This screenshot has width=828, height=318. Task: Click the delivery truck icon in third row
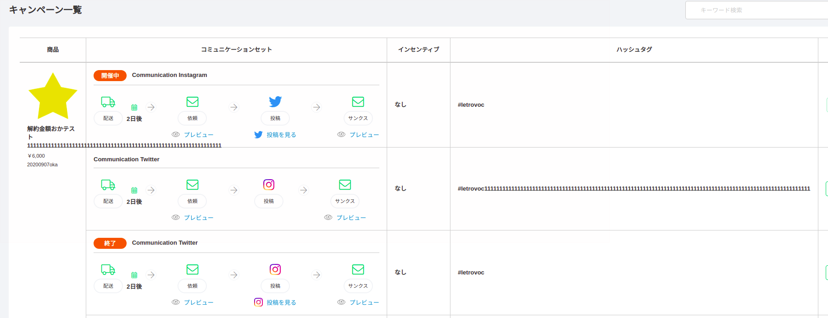pos(108,269)
